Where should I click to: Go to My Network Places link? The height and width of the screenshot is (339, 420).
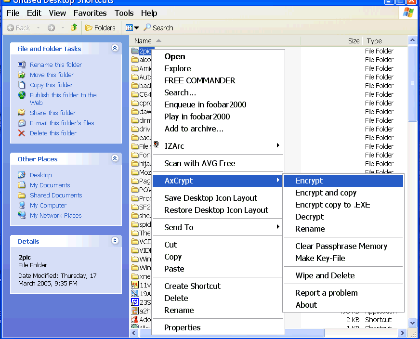[56, 216]
